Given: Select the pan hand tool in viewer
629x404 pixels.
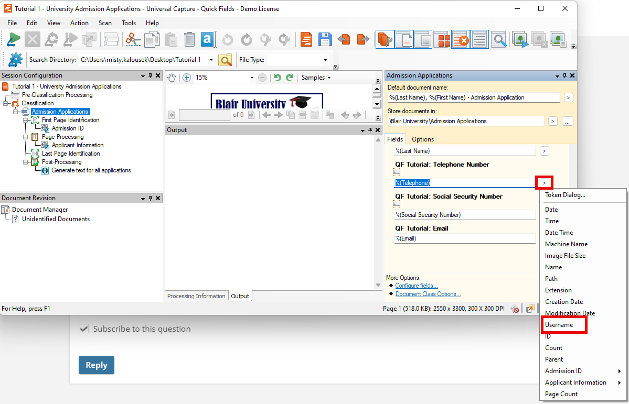Looking at the screenshot, I should [172, 78].
